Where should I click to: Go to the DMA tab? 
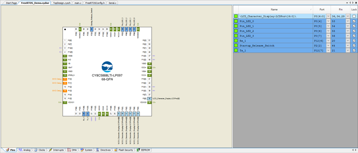72,150
